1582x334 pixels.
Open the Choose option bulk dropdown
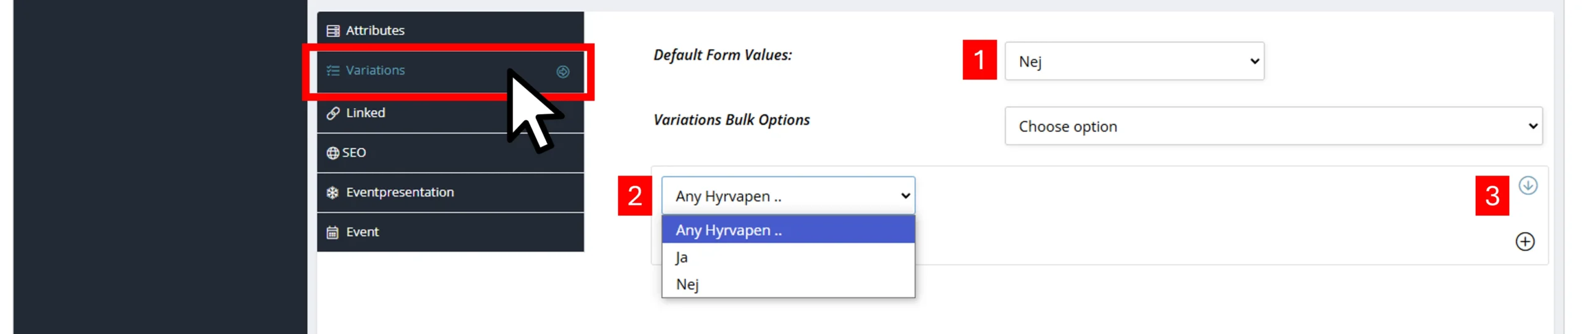coord(1273,126)
